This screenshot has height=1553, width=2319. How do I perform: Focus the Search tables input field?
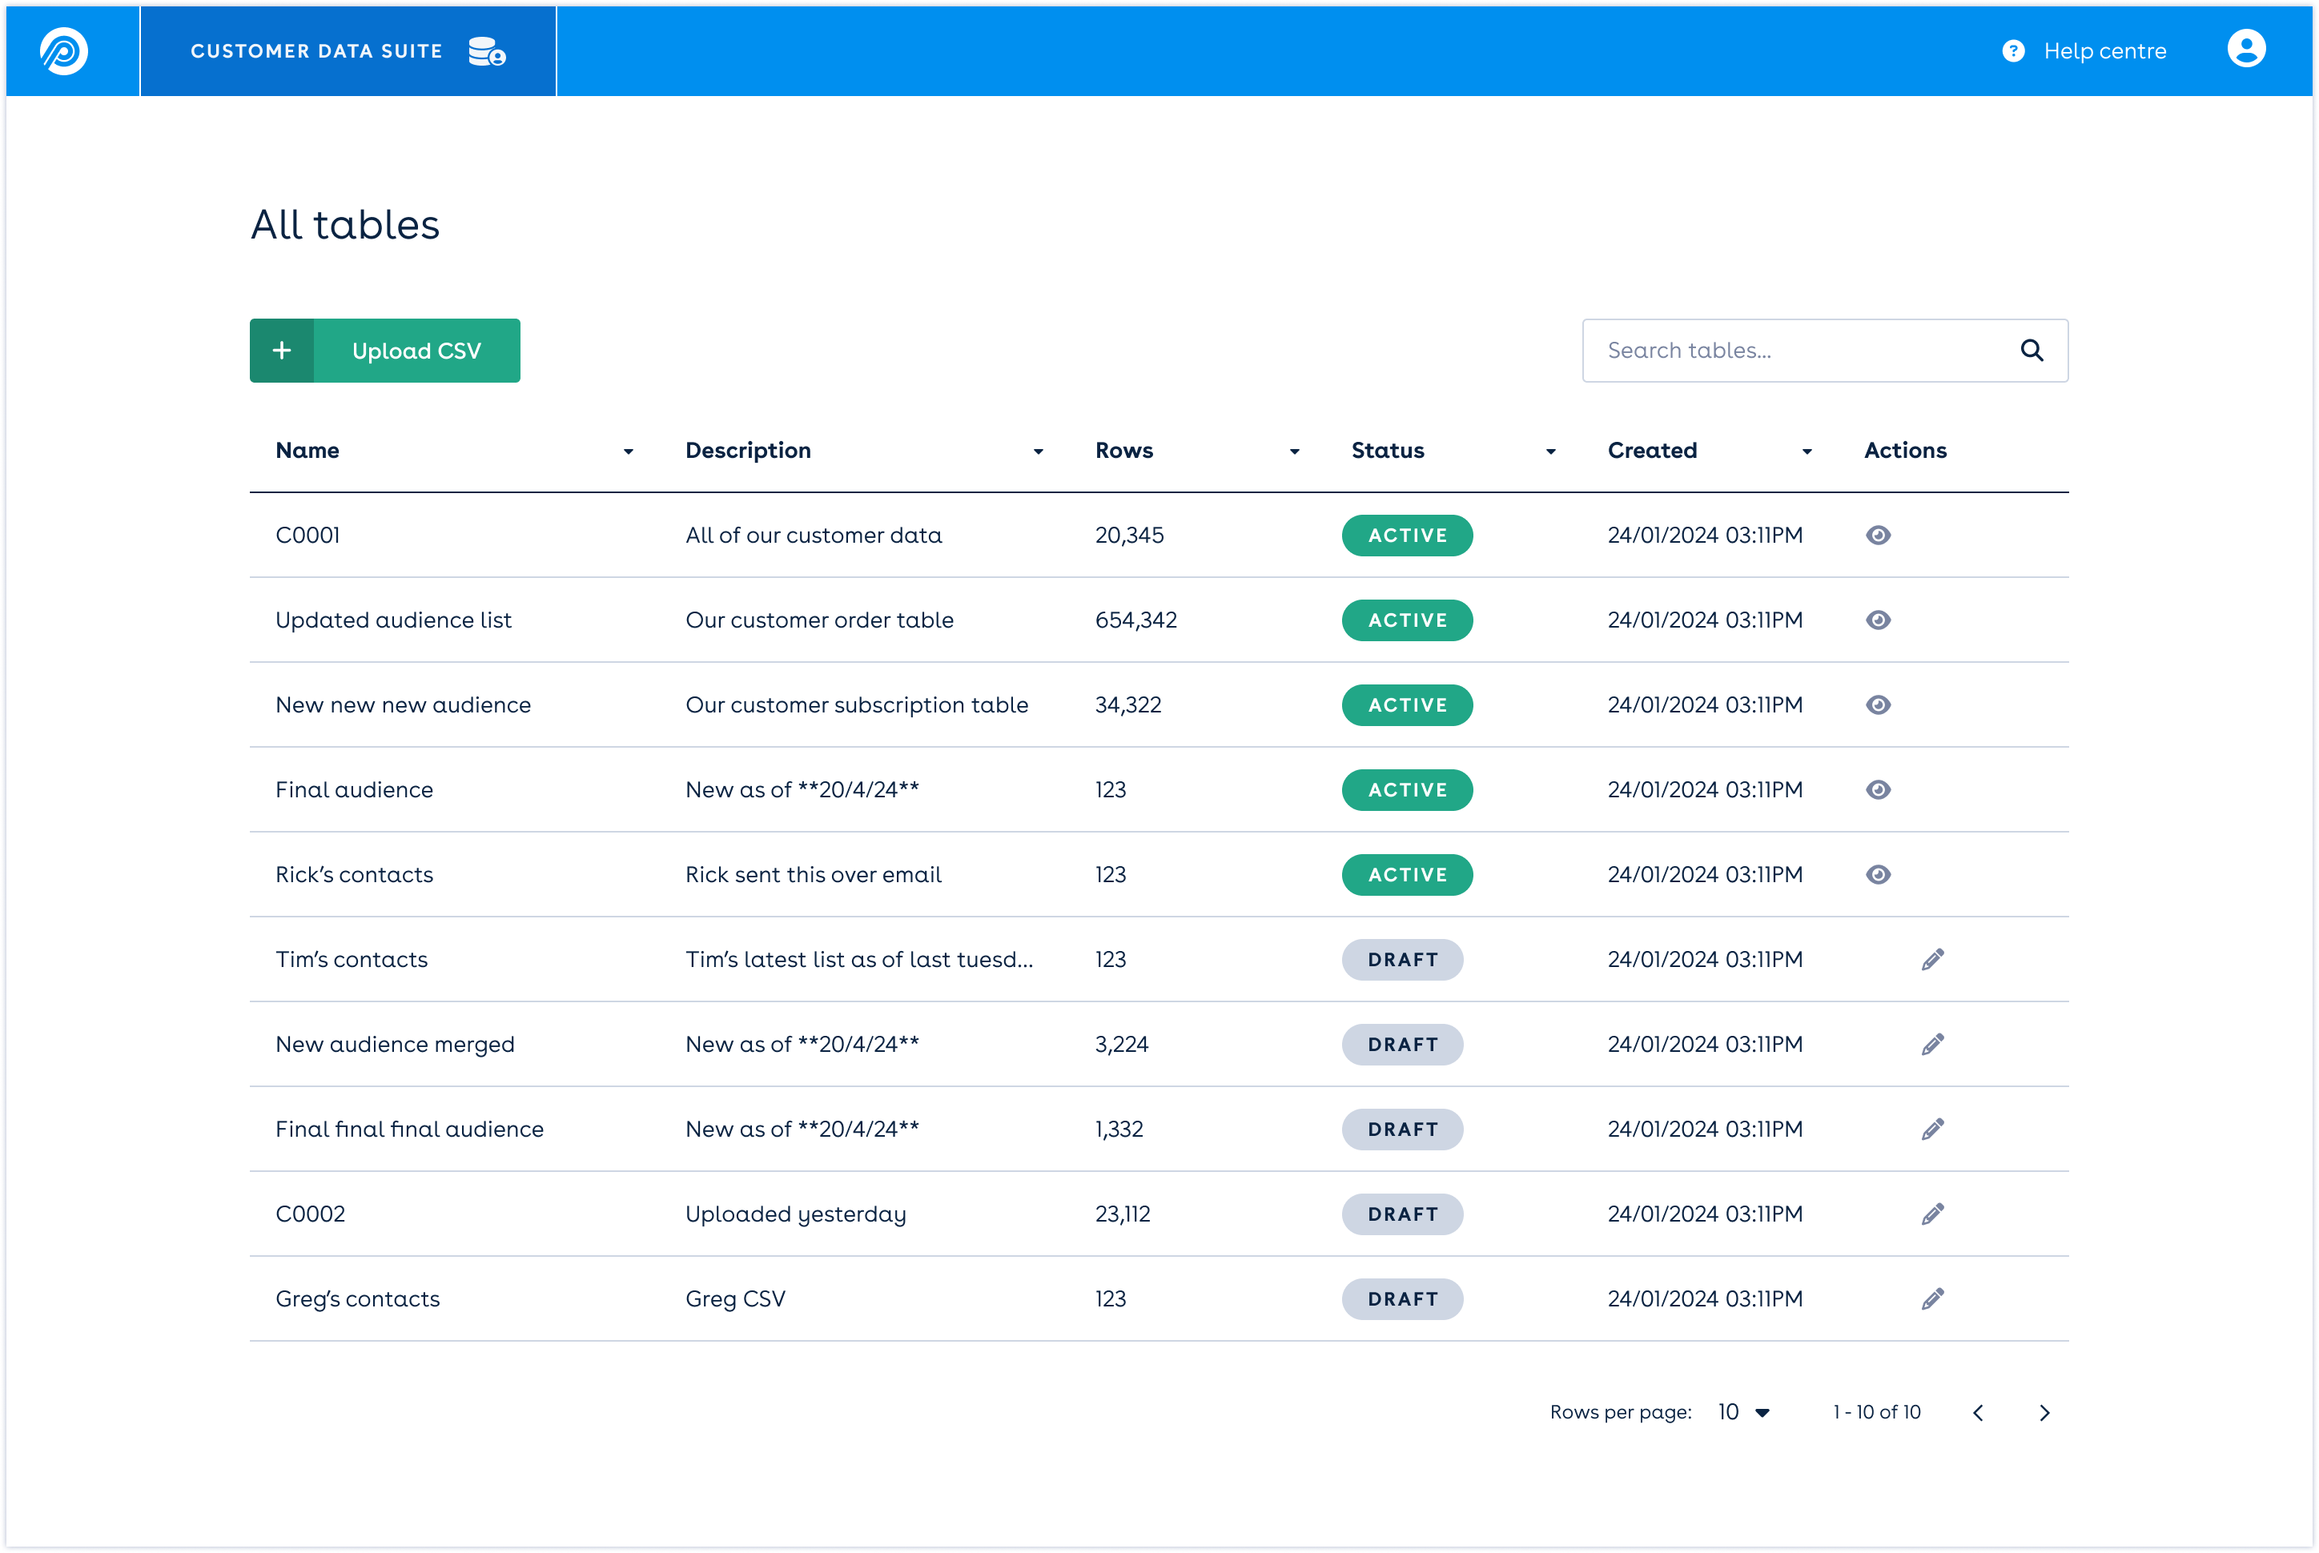point(1798,351)
